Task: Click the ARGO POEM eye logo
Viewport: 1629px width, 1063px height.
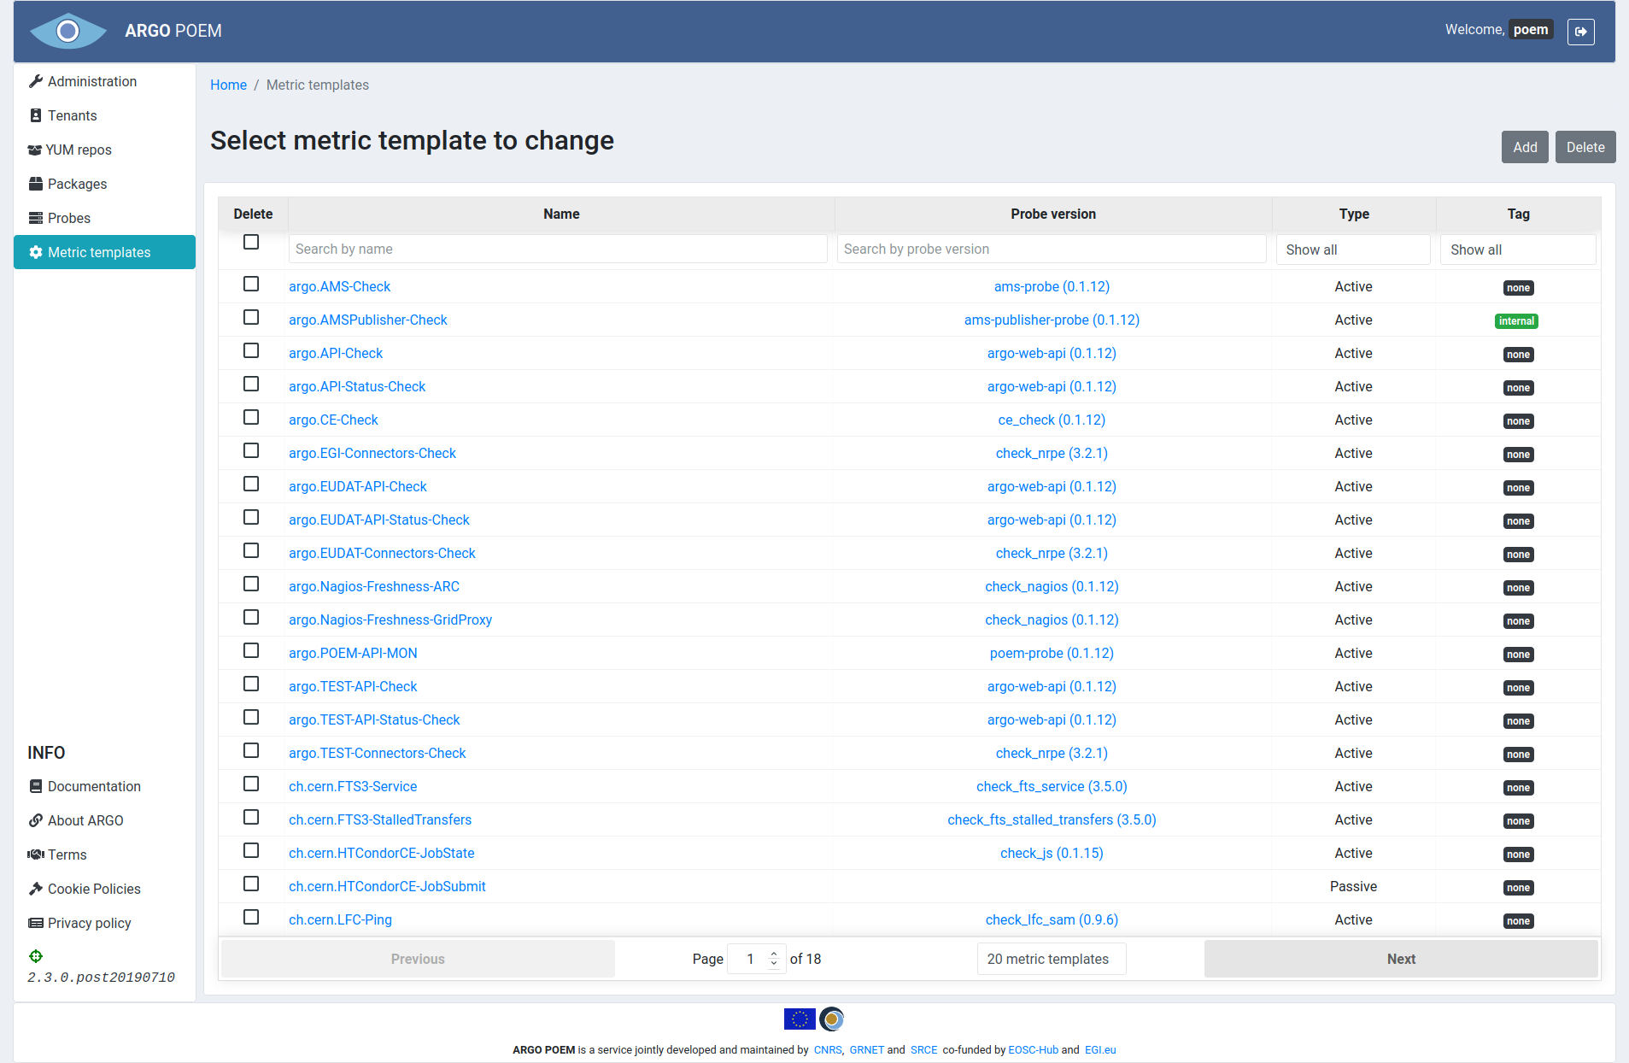Action: click(x=68, y=31)
